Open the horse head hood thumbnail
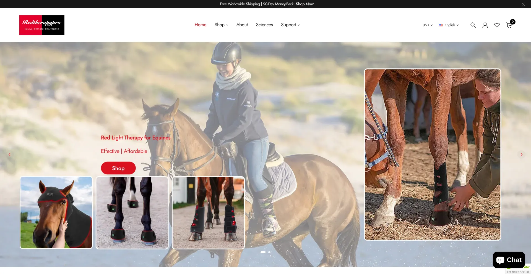Image resolution: width=531 pixels, height=274 pixels. [x=56, y=212]
